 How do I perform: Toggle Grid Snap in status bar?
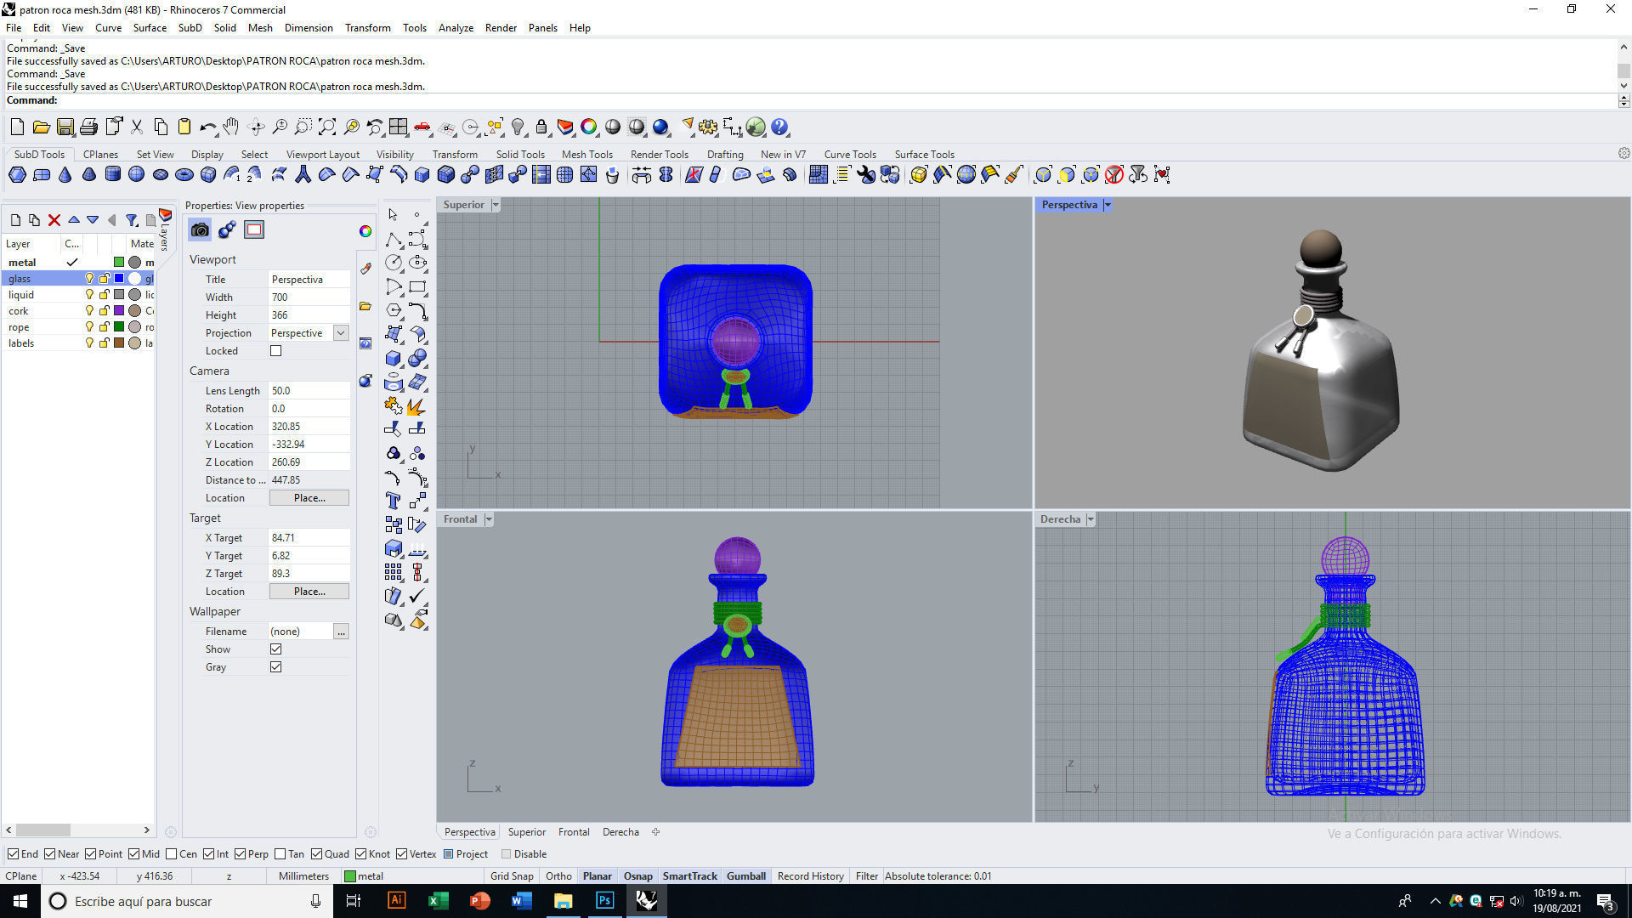pyautogui.click(x=512, y=876)
